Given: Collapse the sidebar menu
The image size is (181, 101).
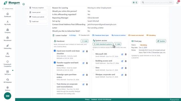Looking at the screenshot, I should pyautogui.click(x=8, y=9).
